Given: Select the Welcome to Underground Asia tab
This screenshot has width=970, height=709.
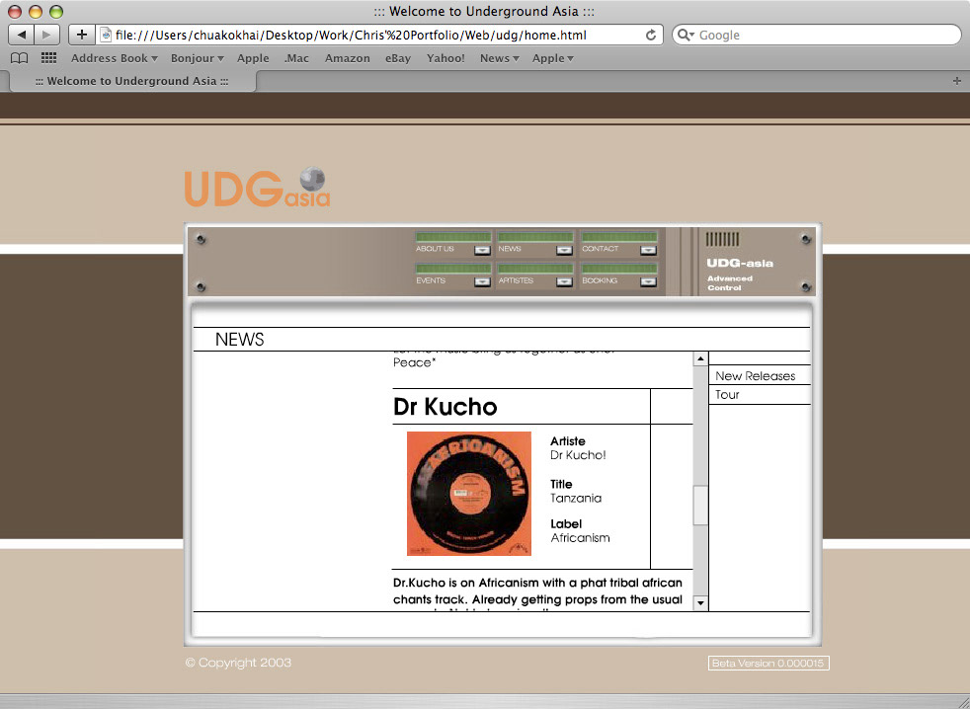Looking at the screenshot, I should (x=131, y=81).
